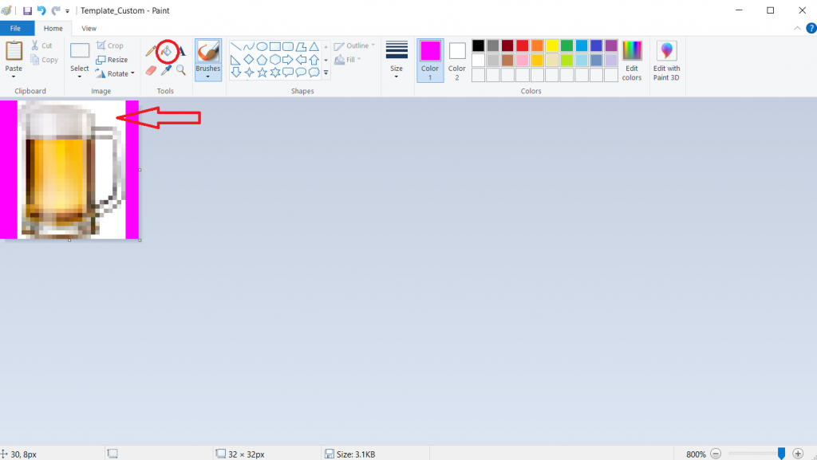Screen dimensions: 817x460
Task: Click the Resize button
Action: coord(112,60)
